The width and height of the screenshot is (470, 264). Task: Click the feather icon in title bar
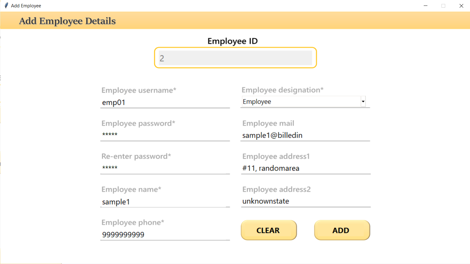pyautogui.click(x=6, y=6)
